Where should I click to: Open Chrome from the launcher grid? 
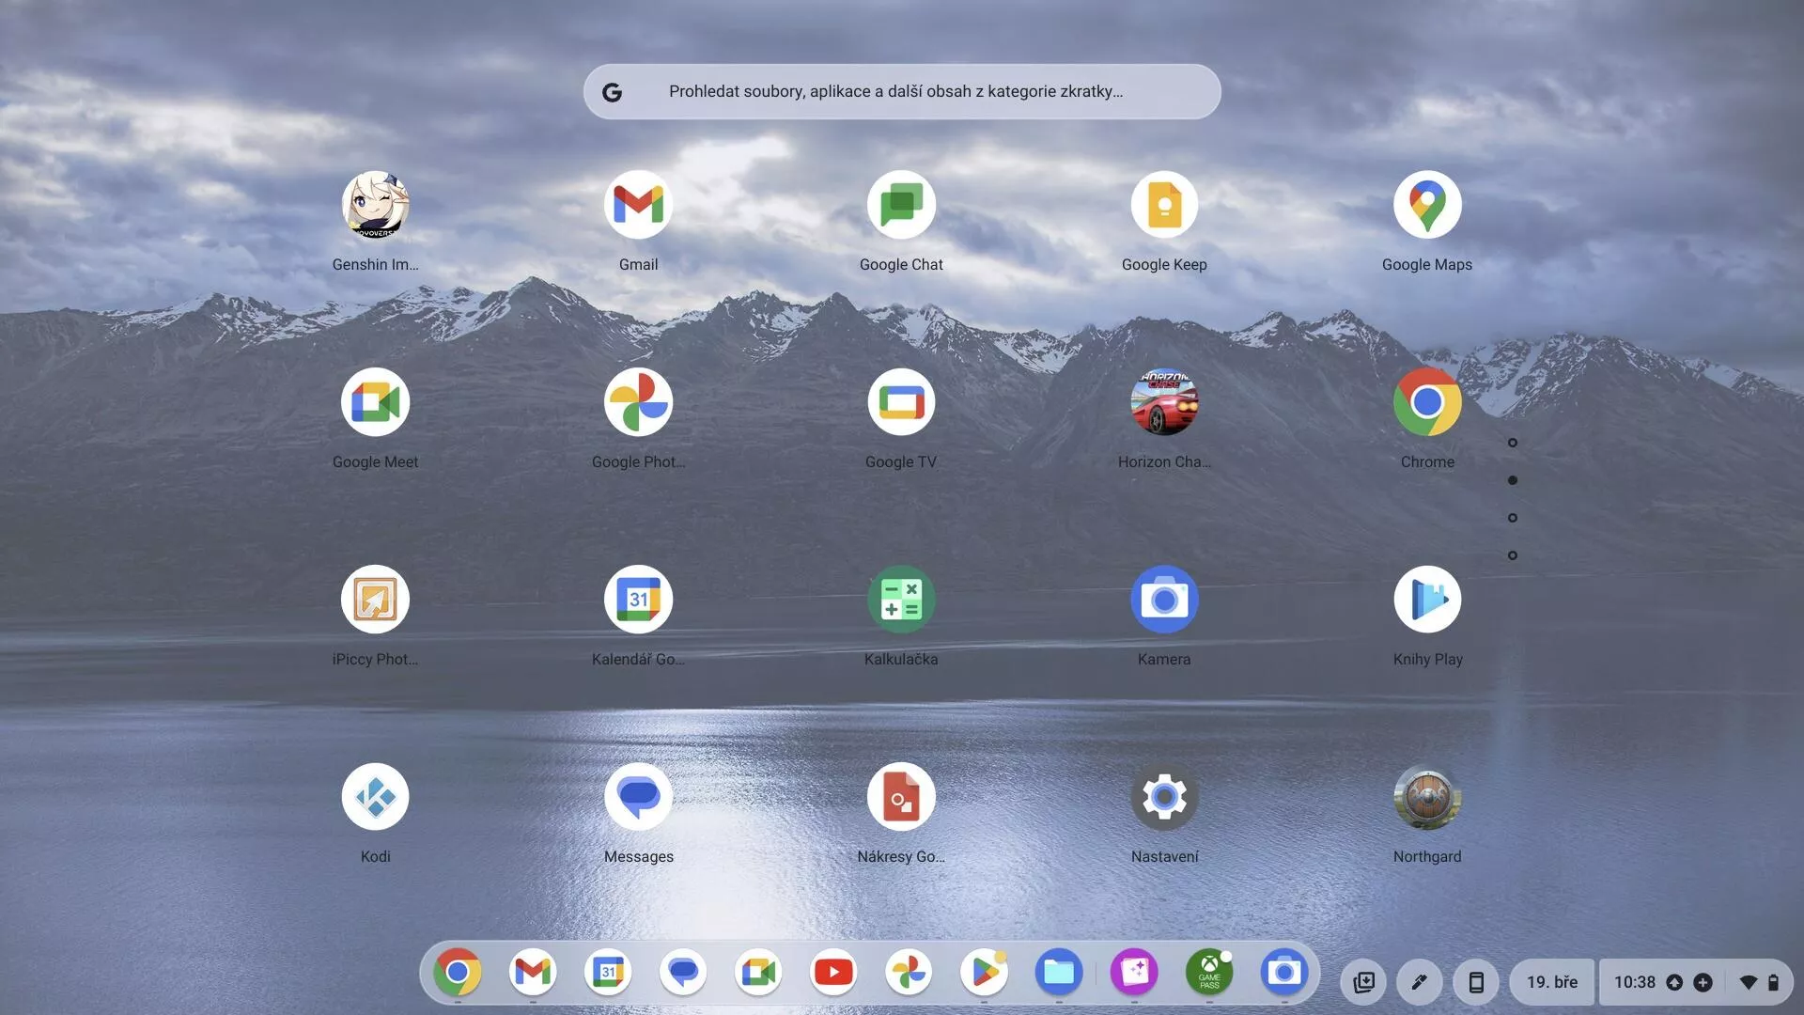[x=1427, y=402]
